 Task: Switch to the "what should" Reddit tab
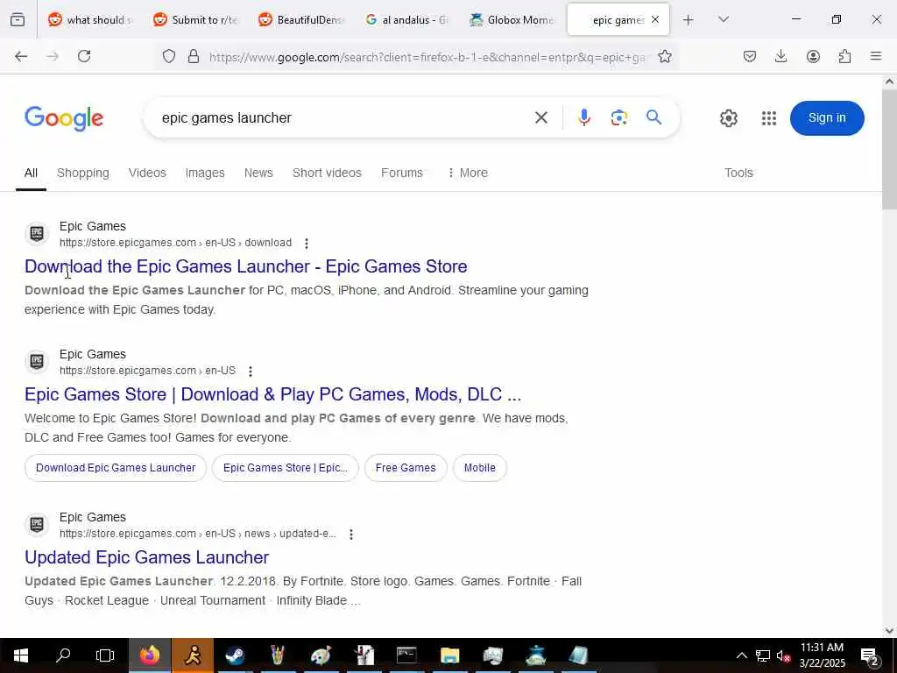coord(89,20)
